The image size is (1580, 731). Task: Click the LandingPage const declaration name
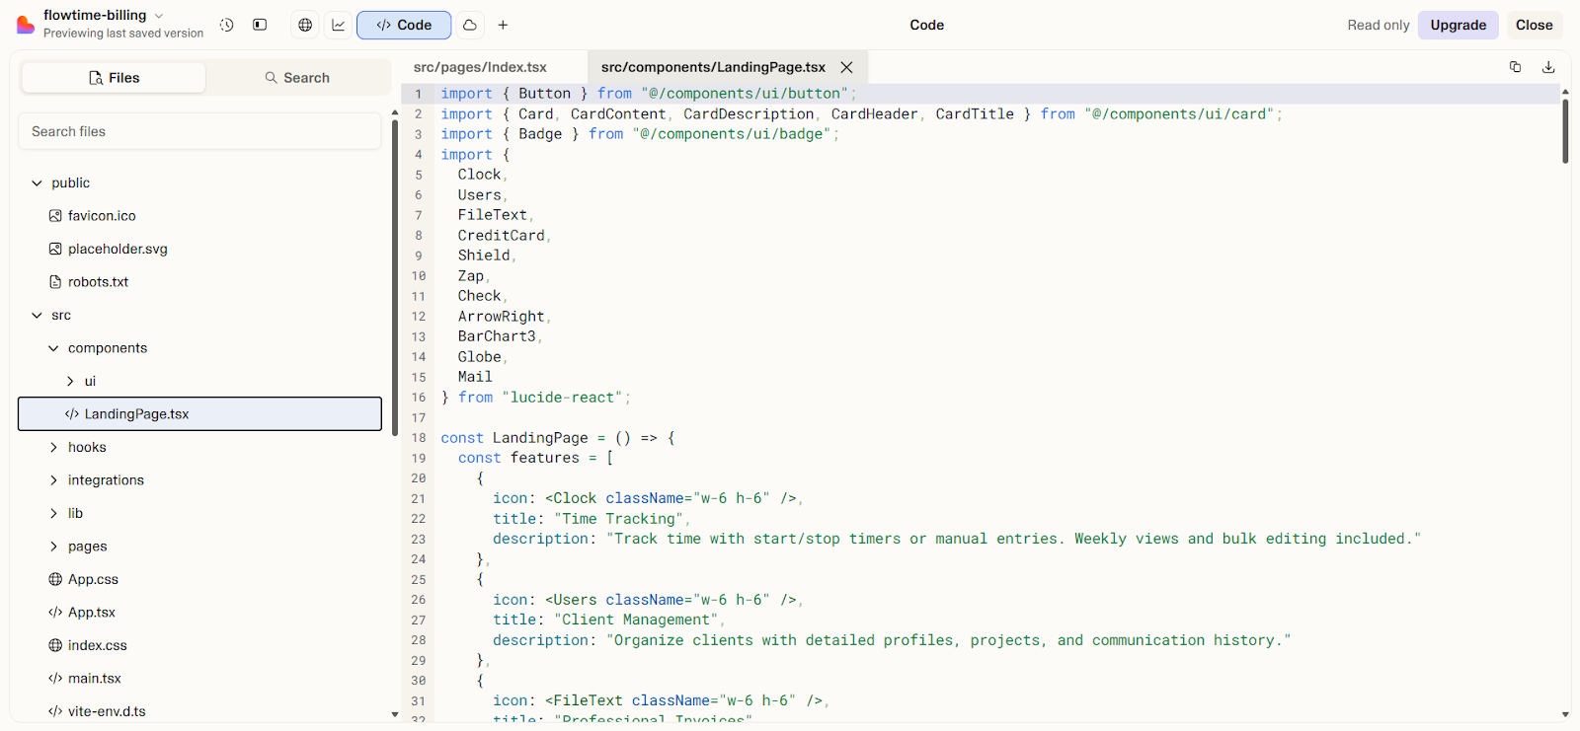540,438
